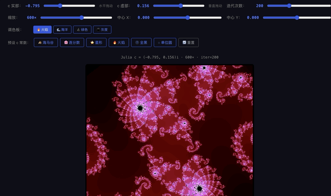Apply the 海马谷 preset constant

pyautogui.click(x=46, y=43)
